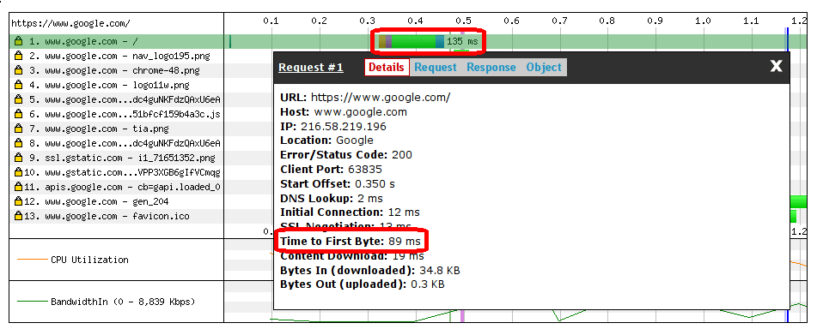Select www.gstatic.com VPP3XGB6gIfVCmqg row

click(x=117, y=172)
